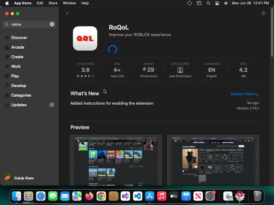The width and height of the screenshot is (274, 205).
Task: Open the Help menu
Action: click(85, 3)
